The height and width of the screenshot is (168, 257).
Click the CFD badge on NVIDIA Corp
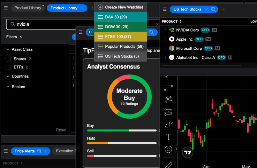(205, 30)
